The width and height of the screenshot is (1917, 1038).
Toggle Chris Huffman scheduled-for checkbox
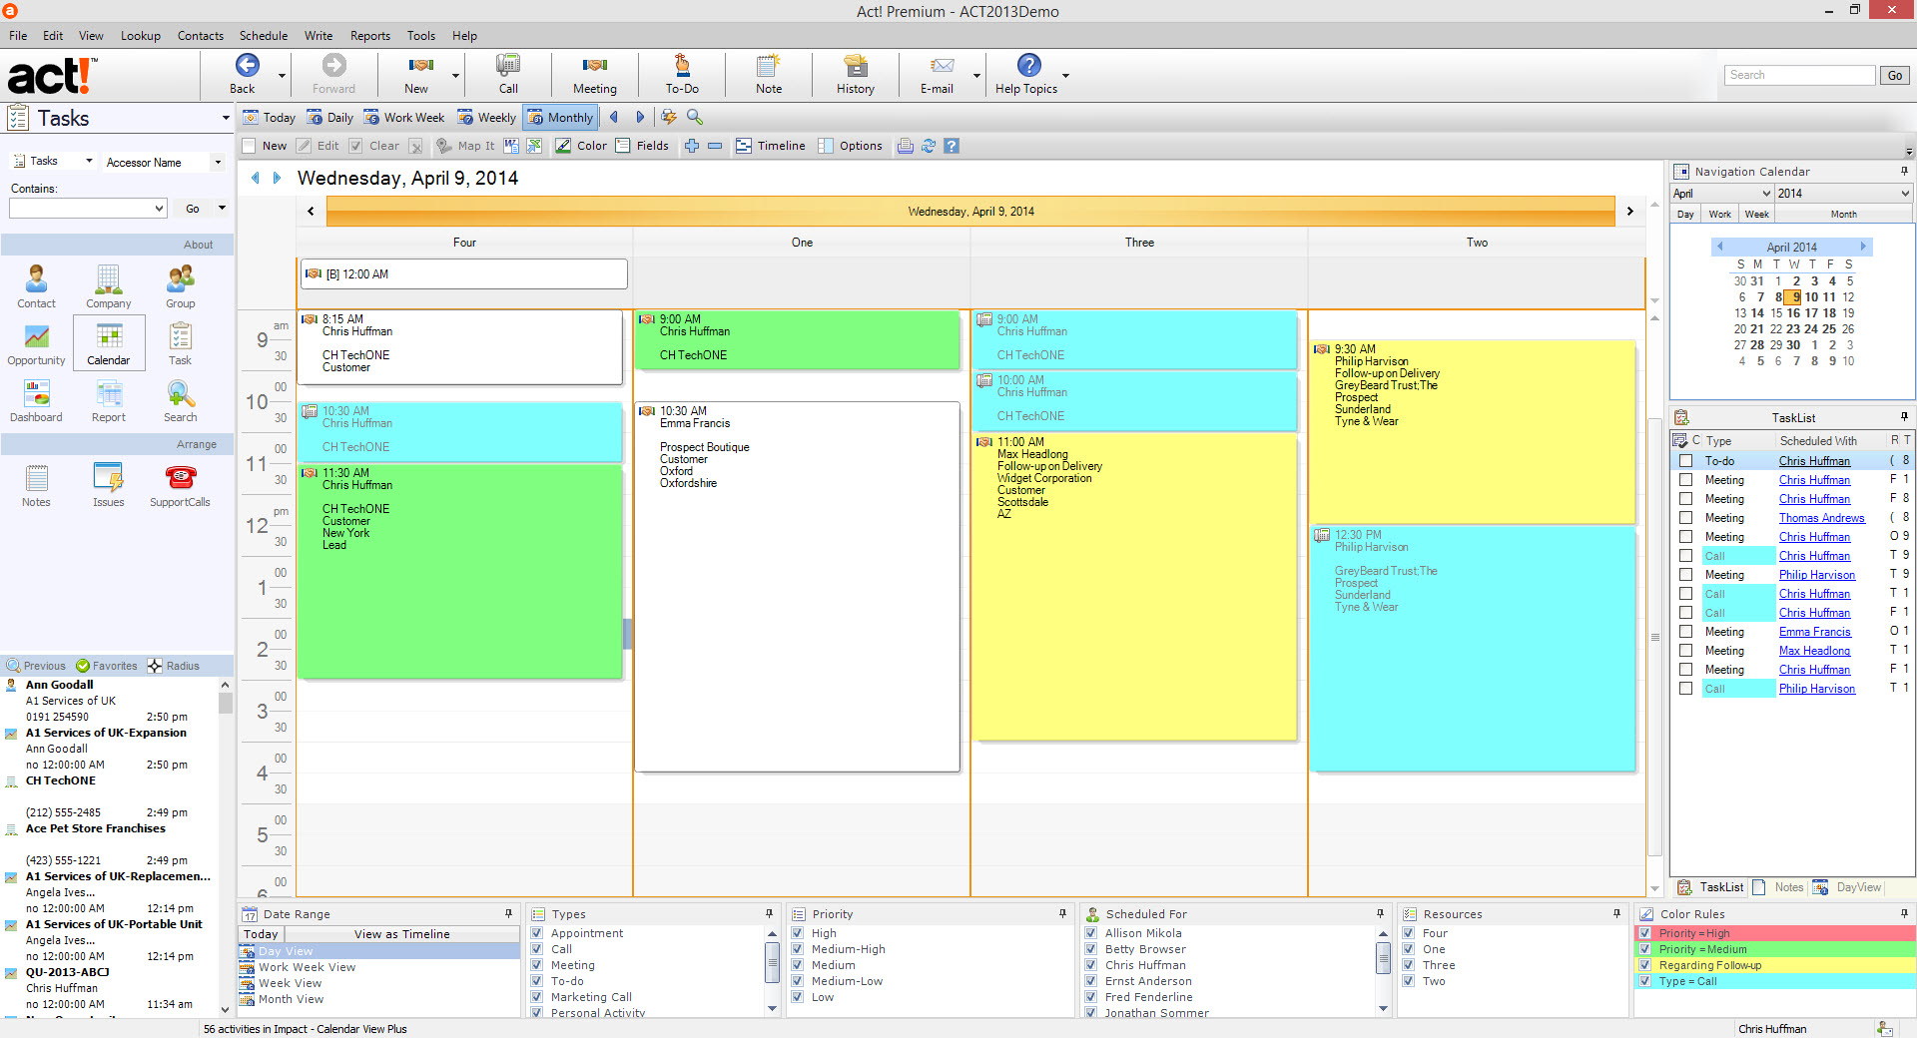coord(1091,965)
